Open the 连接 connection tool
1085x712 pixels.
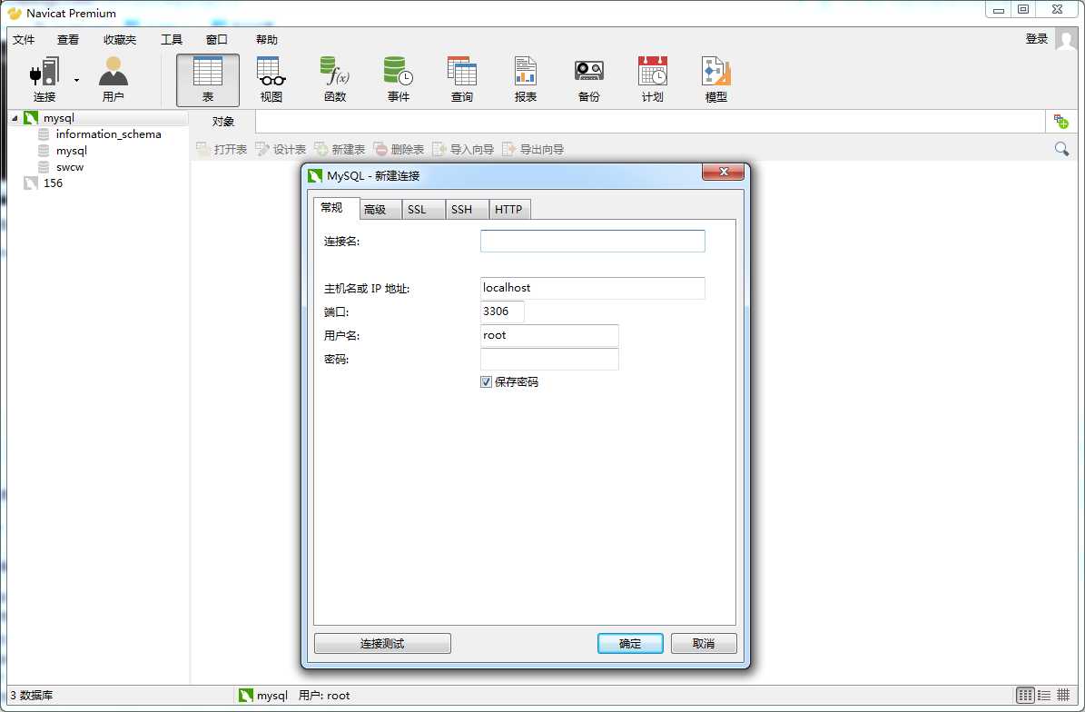coord(44,80)
